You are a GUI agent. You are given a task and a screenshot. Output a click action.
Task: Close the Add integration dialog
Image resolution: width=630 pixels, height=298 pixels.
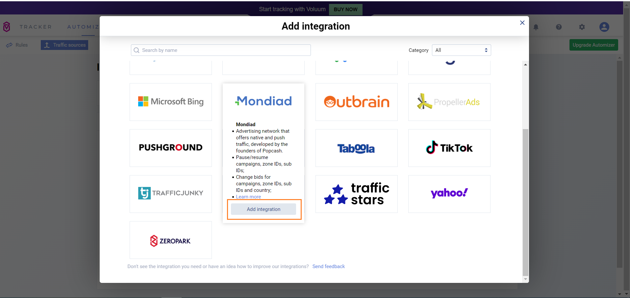(x=522, y=23)
